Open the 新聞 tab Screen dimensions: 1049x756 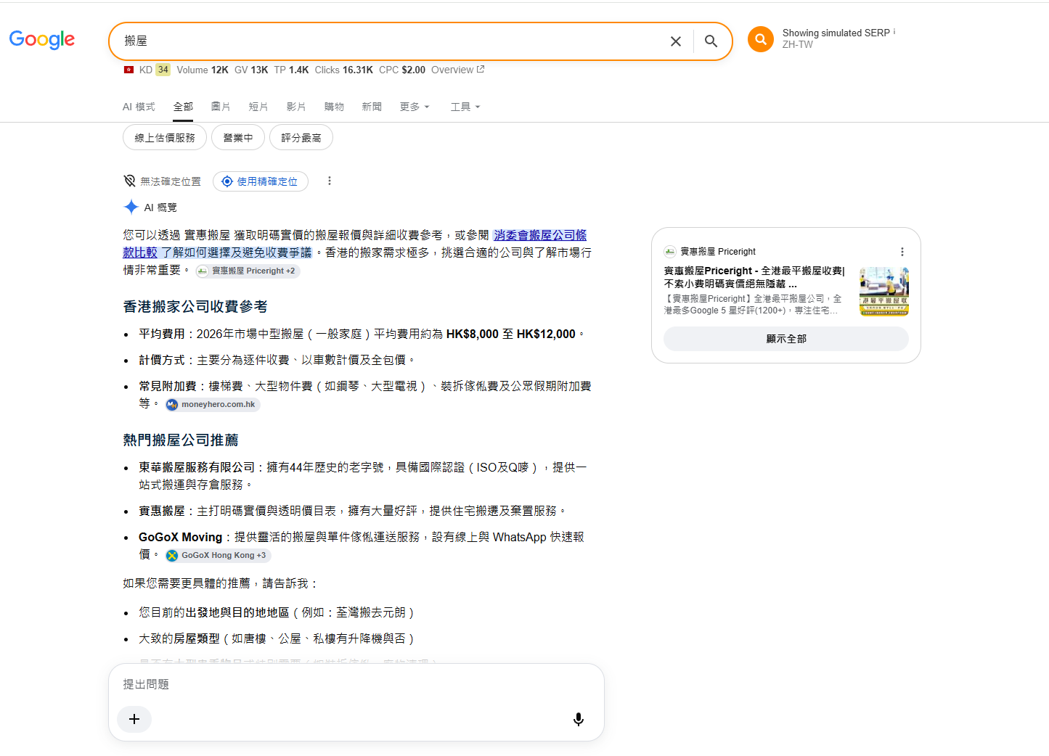372,107
